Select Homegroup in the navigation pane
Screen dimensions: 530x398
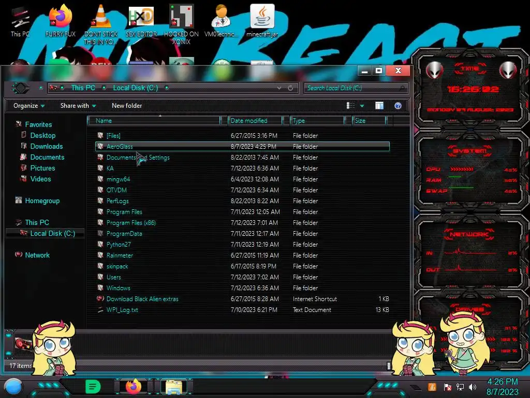(x=37, y=201)
